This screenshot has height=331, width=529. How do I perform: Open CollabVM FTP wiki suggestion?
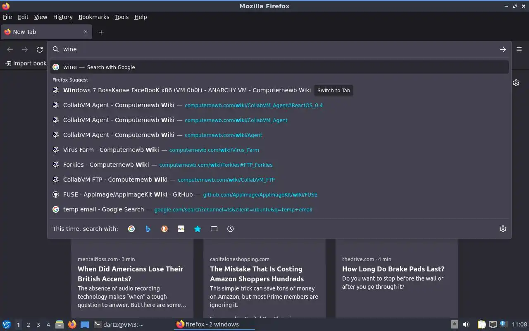pyautogui.click(x=279, y=180)
